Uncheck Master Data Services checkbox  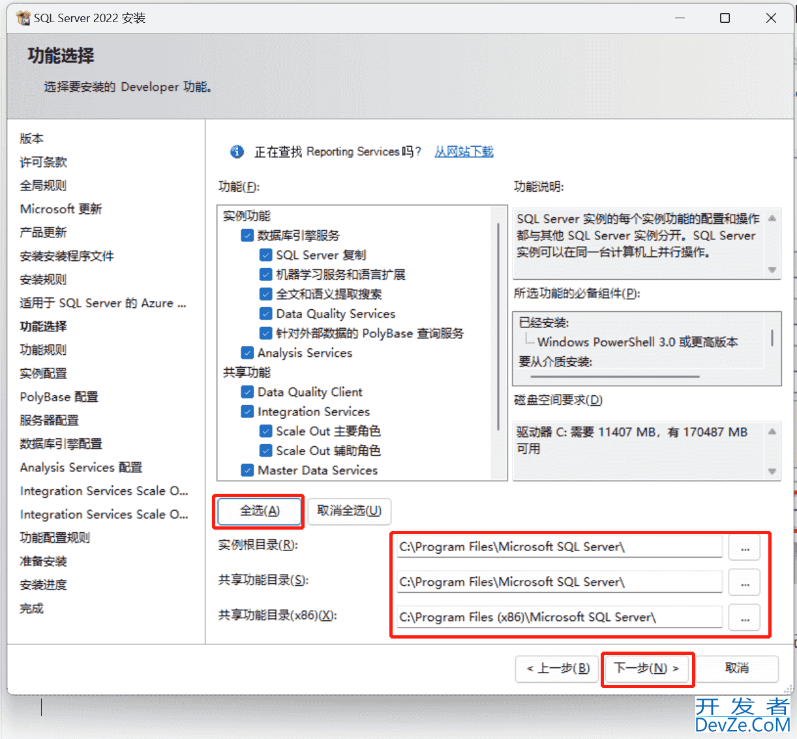(x=247, y=470)
